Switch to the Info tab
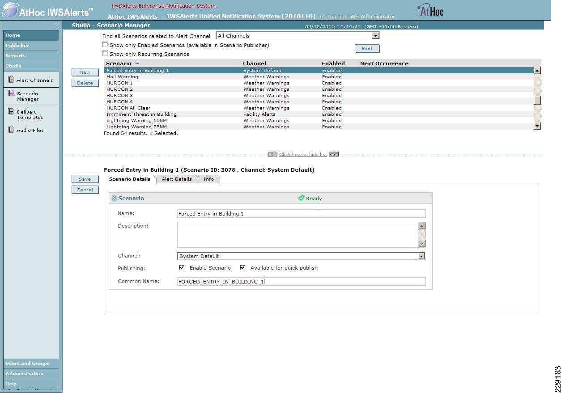The image size is (561, 393). point(208,179)
